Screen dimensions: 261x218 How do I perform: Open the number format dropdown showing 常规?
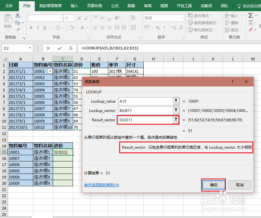click(182, 18)
